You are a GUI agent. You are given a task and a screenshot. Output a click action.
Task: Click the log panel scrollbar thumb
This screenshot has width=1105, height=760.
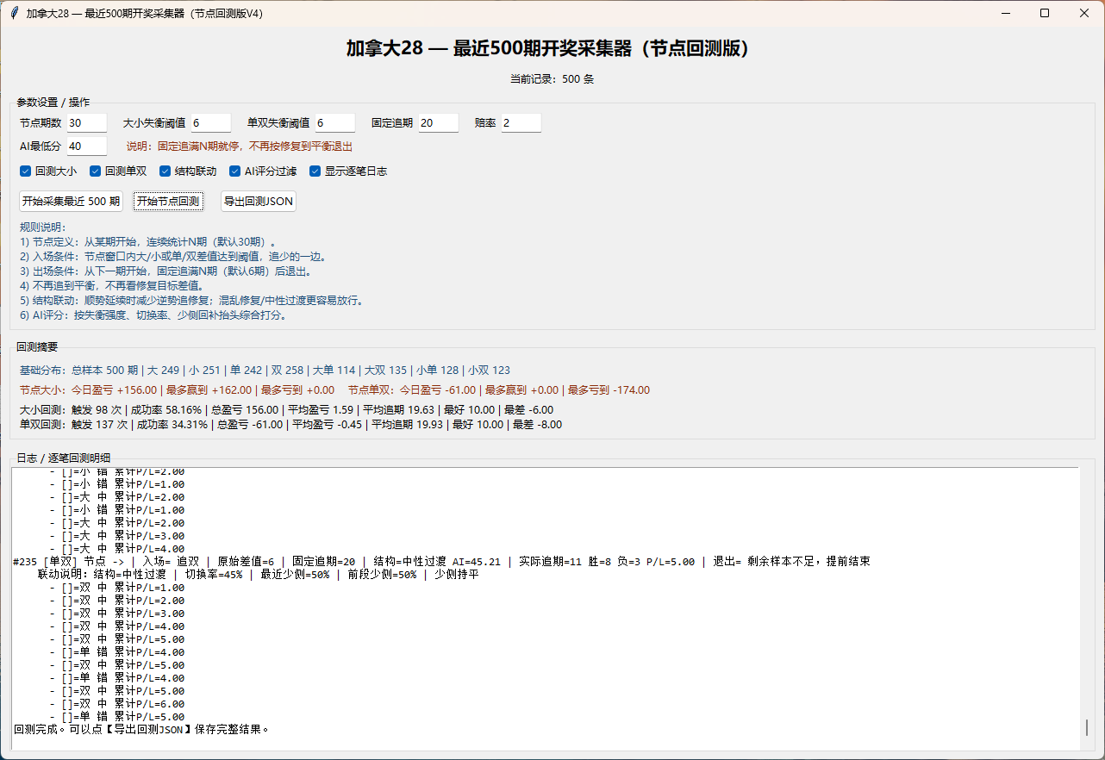(x=1087, y=727)
